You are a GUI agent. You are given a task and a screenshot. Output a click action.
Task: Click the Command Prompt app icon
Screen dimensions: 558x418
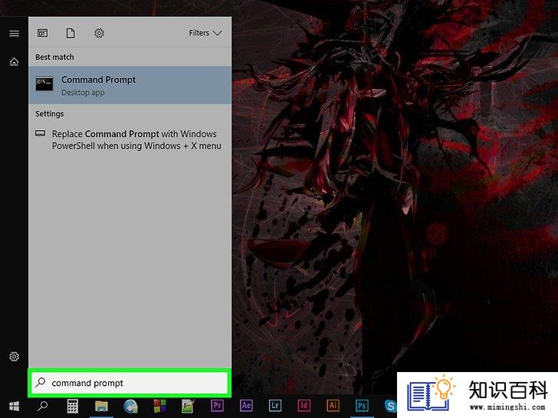[x=44, y=84]
